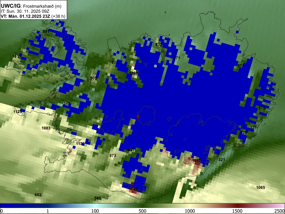This screenshot has width=285, height=214.
Task: Click the map value 1083
Action: 46,128
